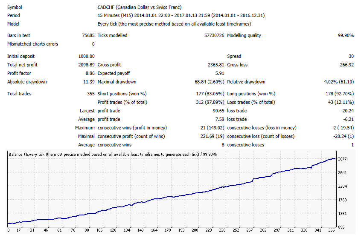361x235 pixels.
Task: Click the Mismatched charts errors value 0
Action: tap(93, 44)
